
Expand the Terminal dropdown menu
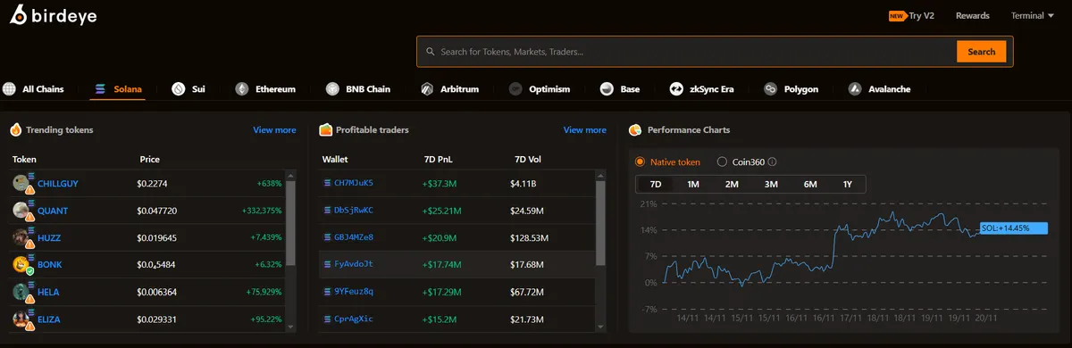click(1033, 15)
